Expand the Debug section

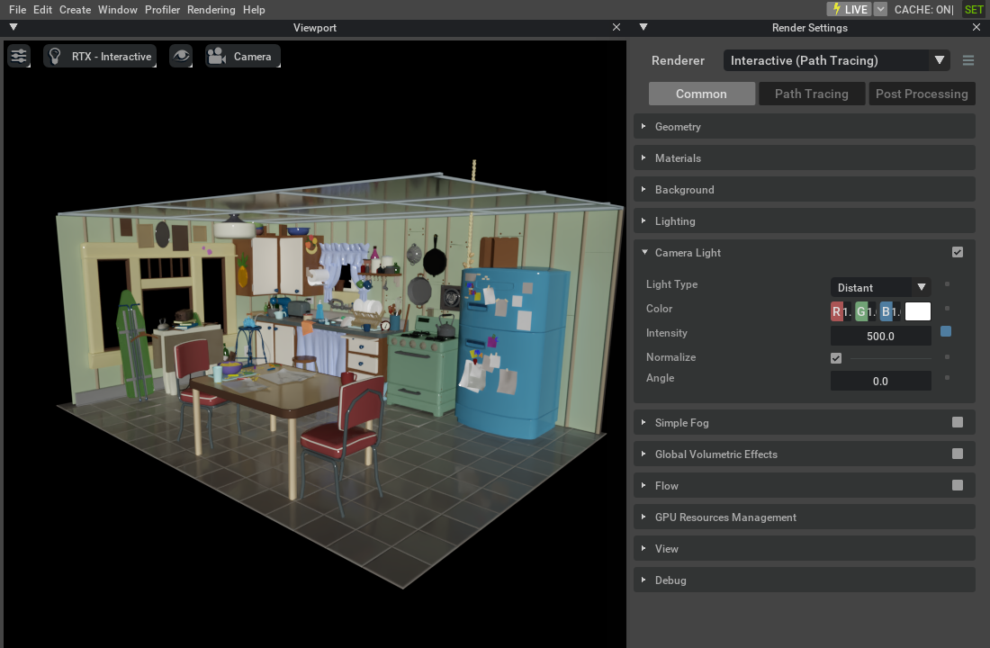click(x=804, y=580)
